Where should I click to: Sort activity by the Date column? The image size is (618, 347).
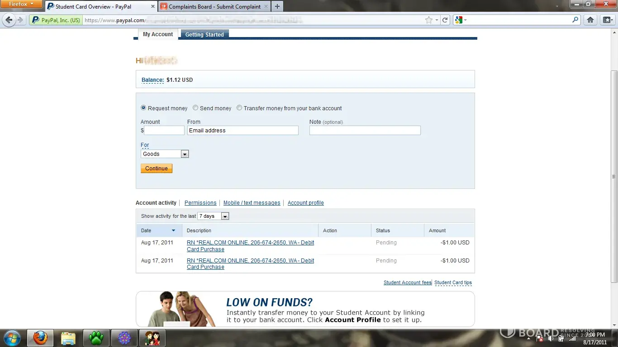[x=159, y=230]
